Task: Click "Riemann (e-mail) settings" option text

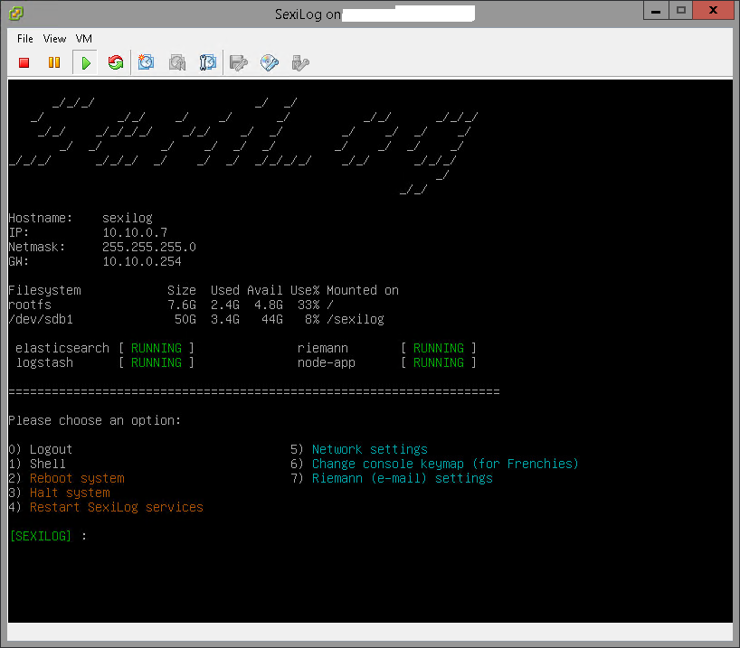Action: coord(402,478)
